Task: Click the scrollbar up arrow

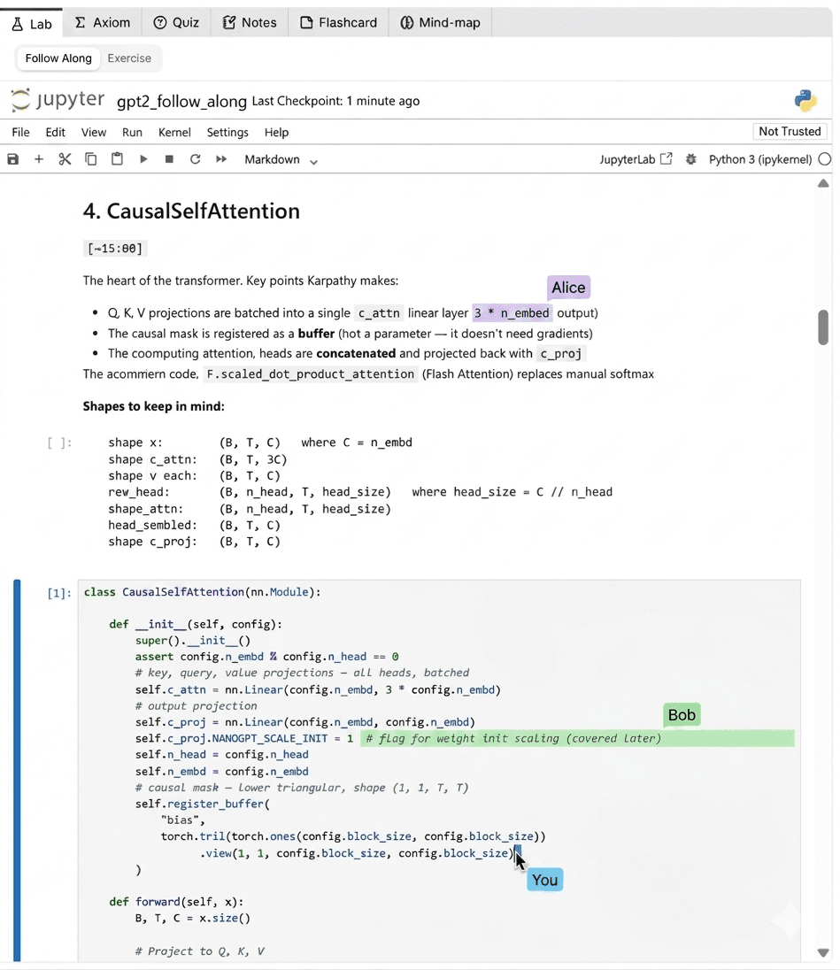Action: 823,183
